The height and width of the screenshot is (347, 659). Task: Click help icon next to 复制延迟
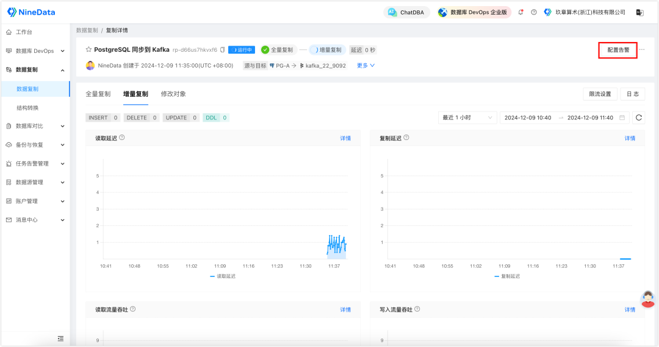tap(406, 138)
